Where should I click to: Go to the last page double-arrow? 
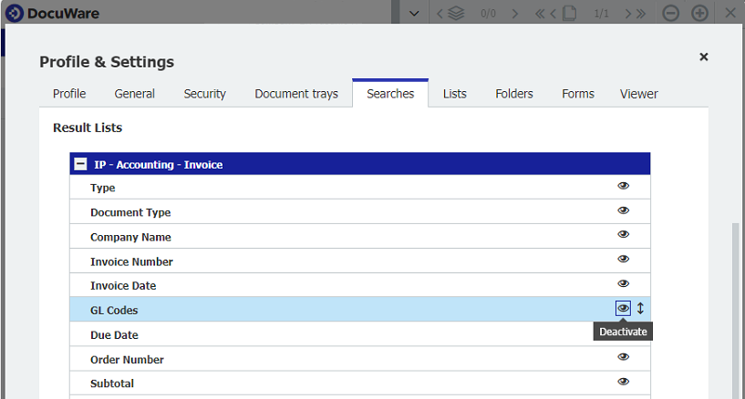639,14
